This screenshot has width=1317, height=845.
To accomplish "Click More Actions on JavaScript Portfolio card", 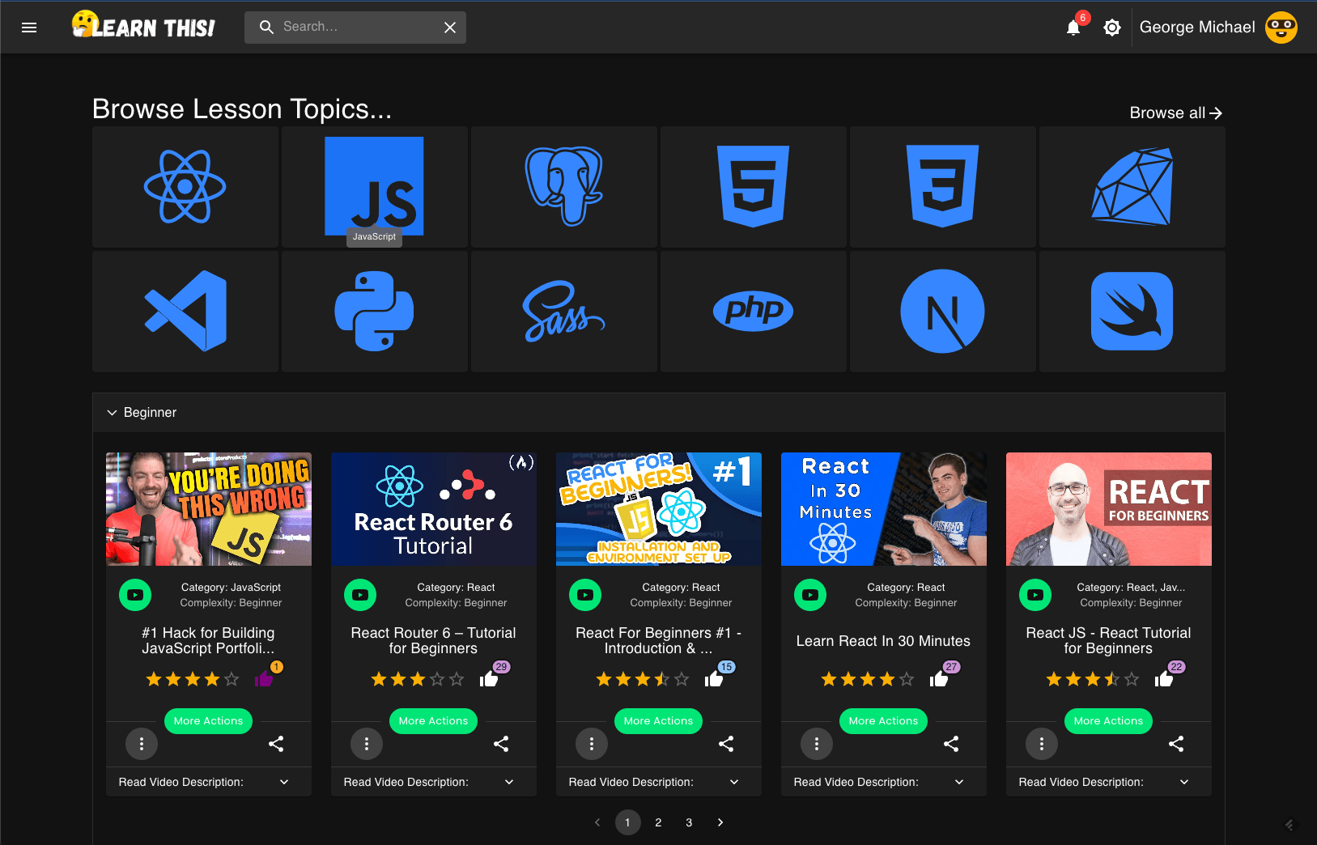I will pos(208,721).
